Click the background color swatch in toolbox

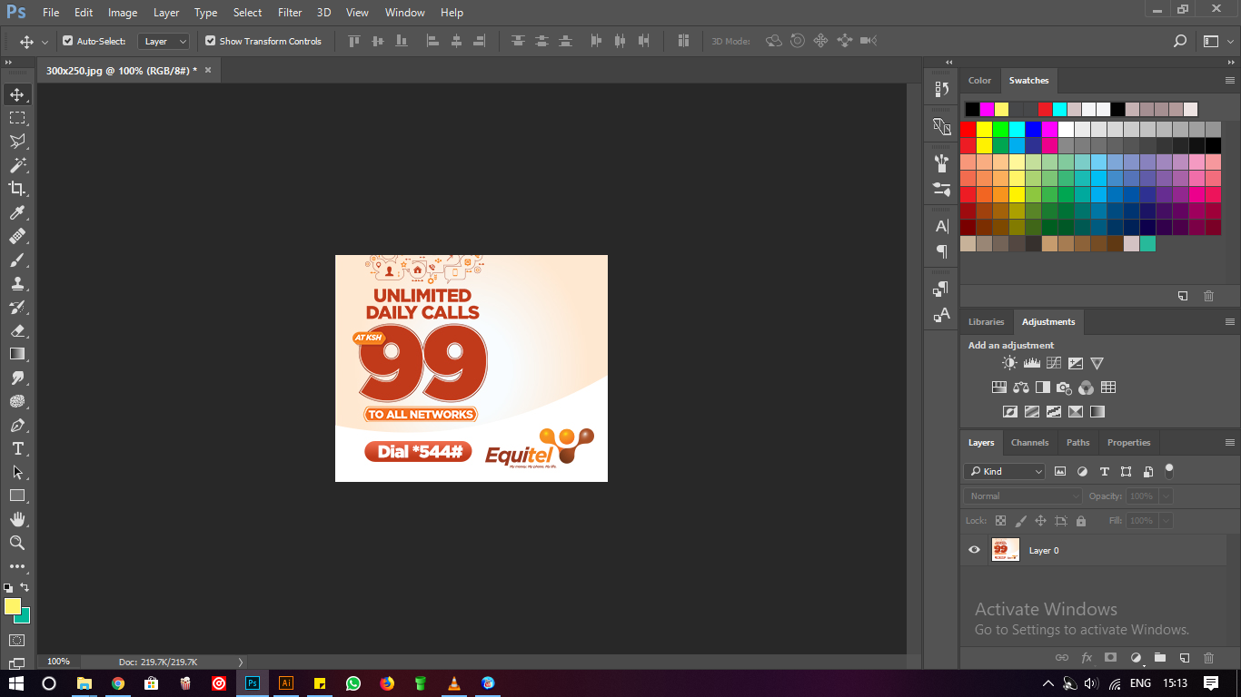[25, 618]
